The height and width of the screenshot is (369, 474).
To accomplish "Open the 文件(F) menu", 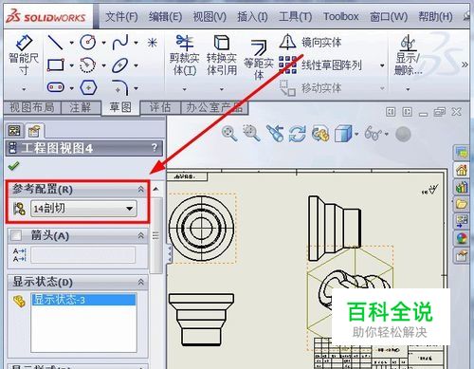I will (121, 16).
